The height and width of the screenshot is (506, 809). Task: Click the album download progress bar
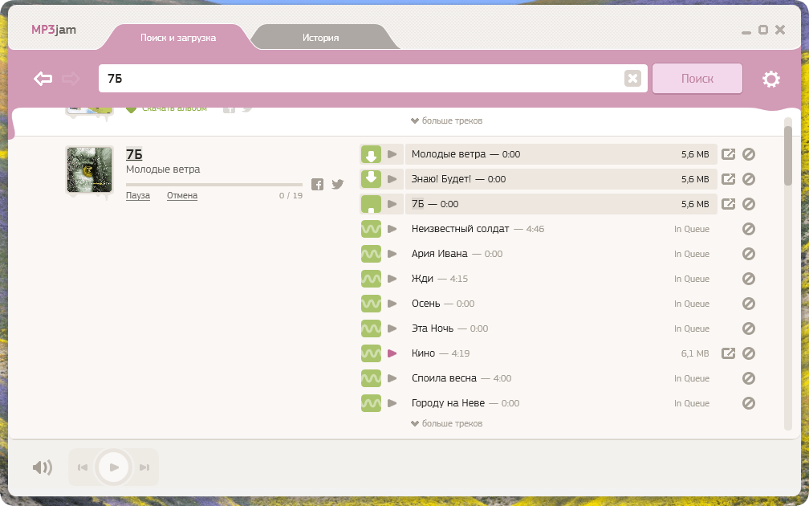[x=214, y=185]
